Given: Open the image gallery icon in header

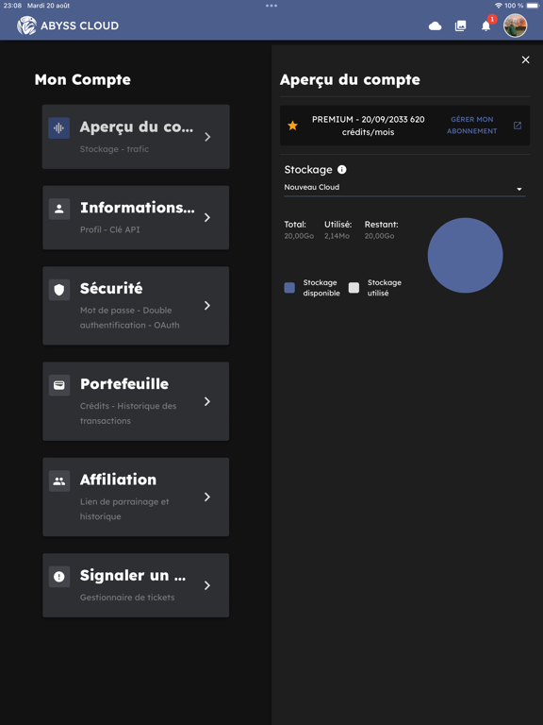Looking at the screenshot, I should click(x=460, y=26).
